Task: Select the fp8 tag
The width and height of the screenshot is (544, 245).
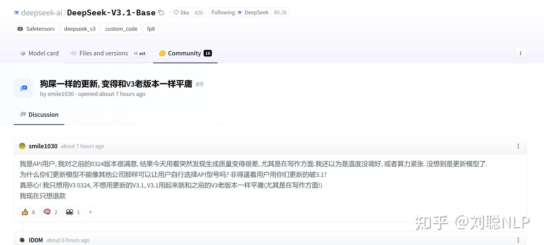Action: (x=151, y=29)
